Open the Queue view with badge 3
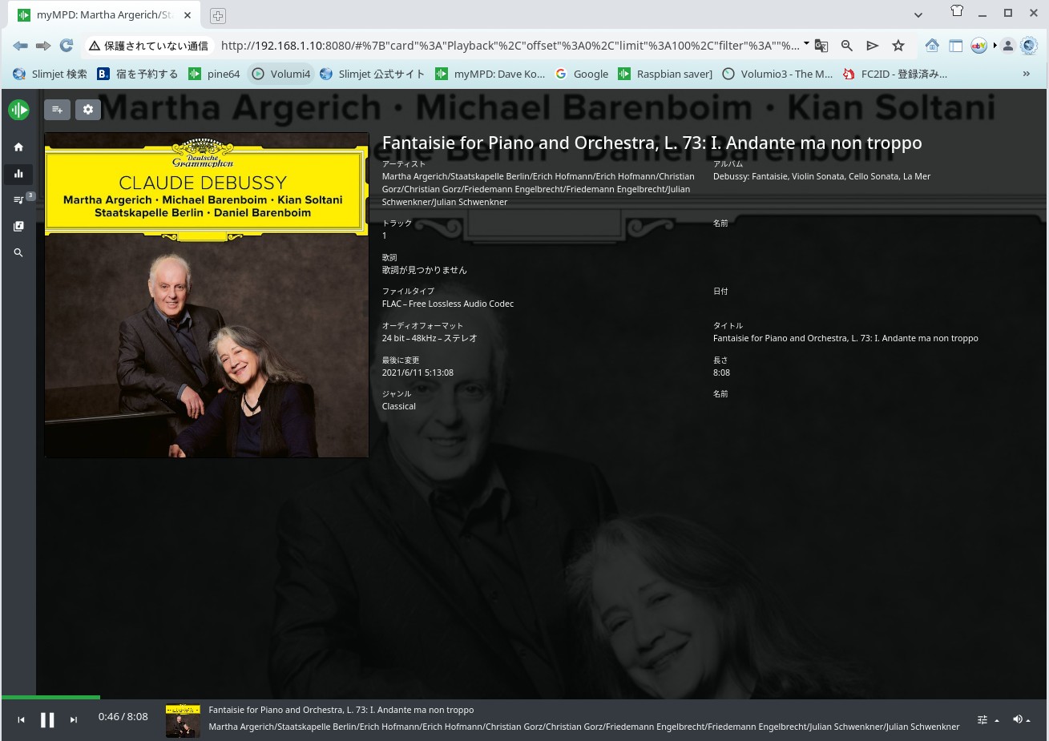The height and width of the screenshot is (741, 1049). click(x=18, y=199)
